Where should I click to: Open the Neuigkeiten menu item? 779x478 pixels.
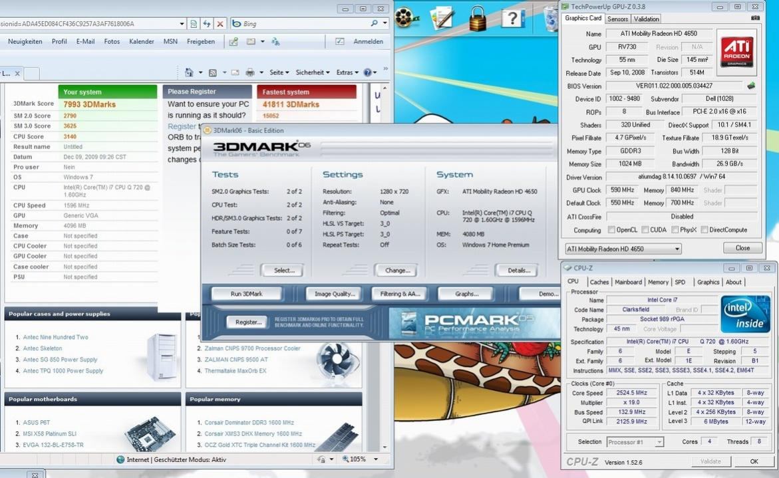click(x=25, y=42)
